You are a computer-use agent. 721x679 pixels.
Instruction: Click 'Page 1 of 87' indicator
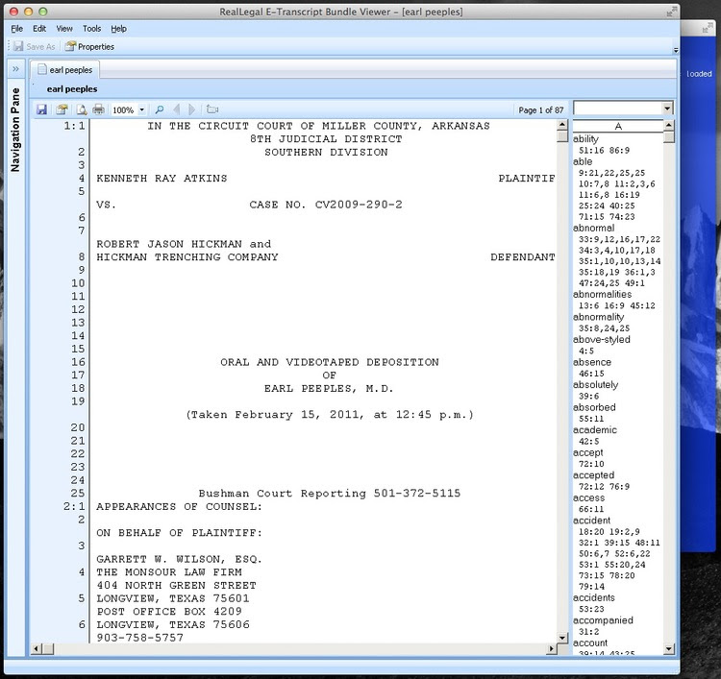click(x=540, y=110)
